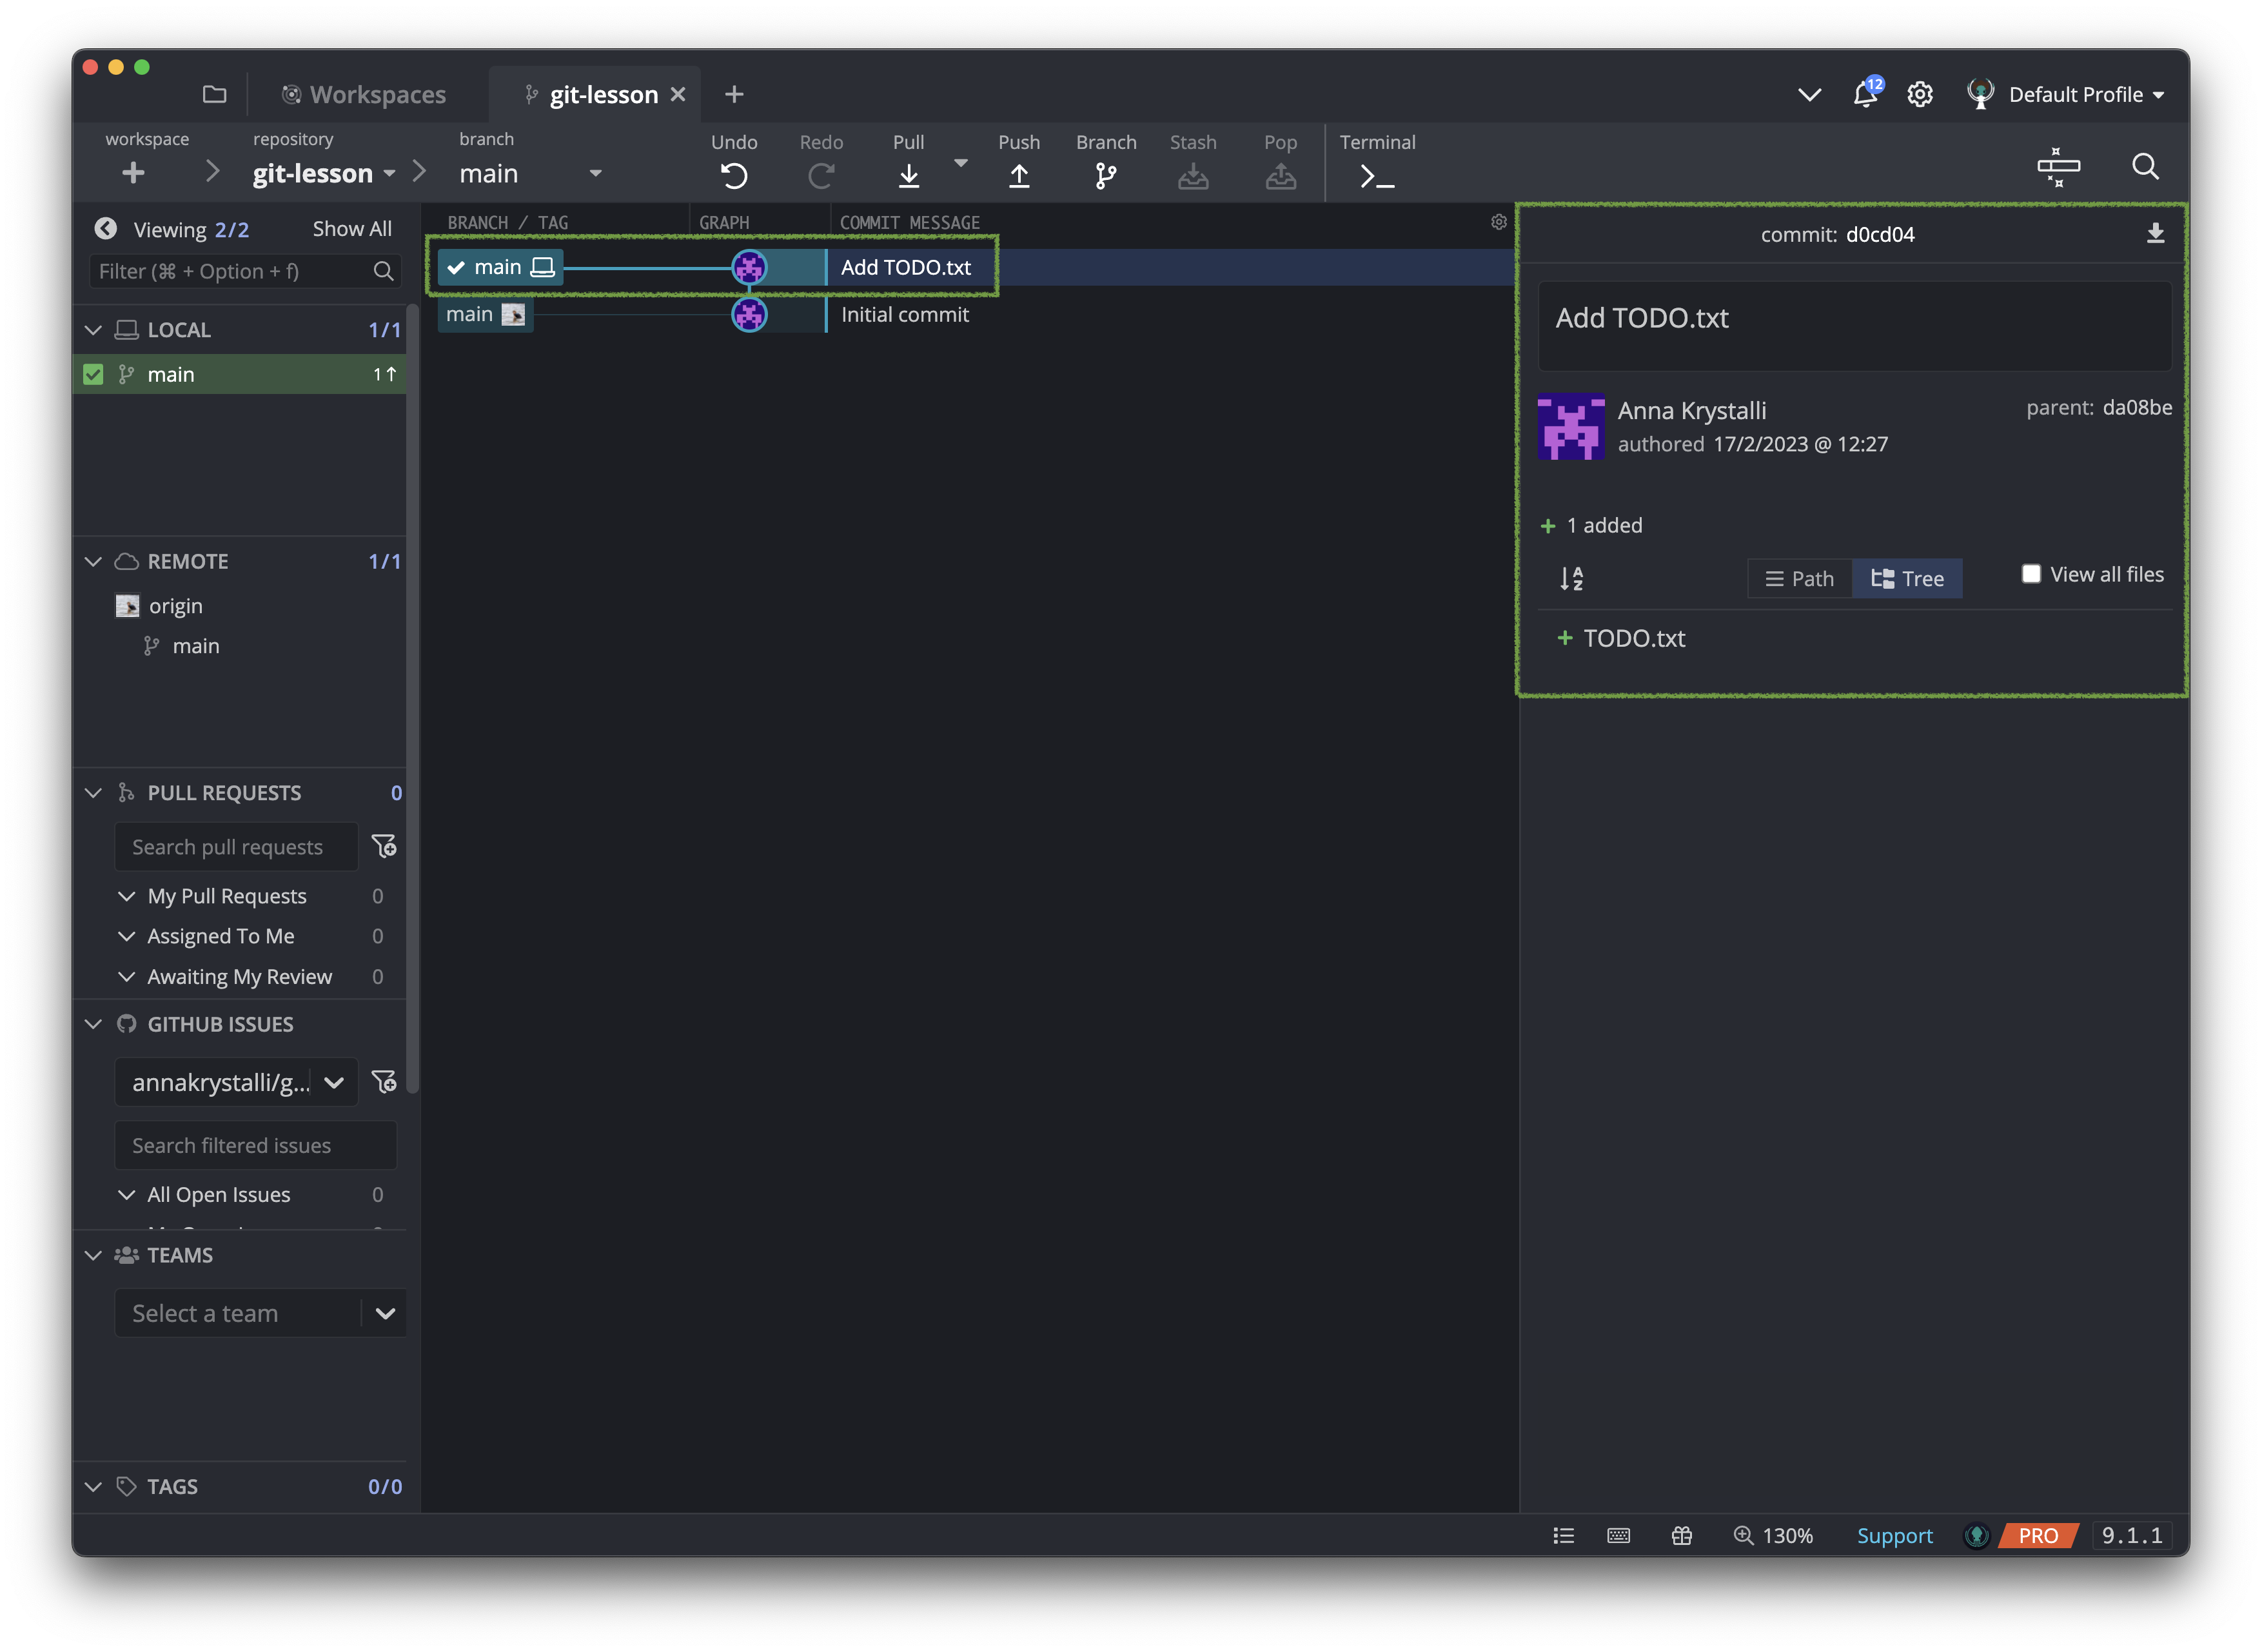
Task: Switch to the Workspaces tab
Action: 364,94
